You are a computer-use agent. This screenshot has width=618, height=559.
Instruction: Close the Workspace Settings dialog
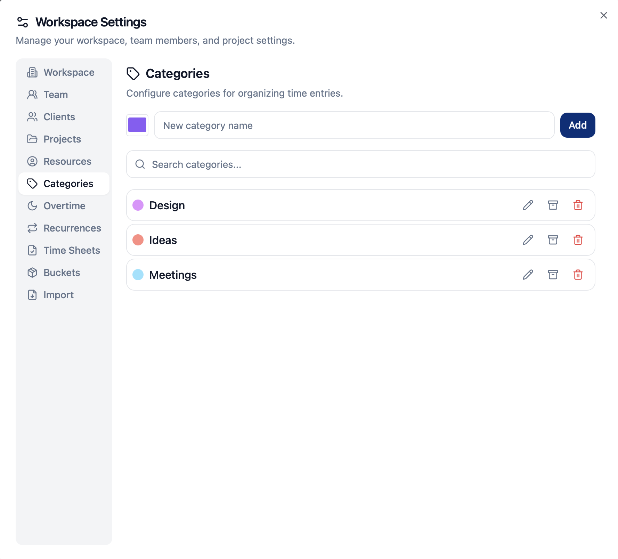click(x=603, y=15)
